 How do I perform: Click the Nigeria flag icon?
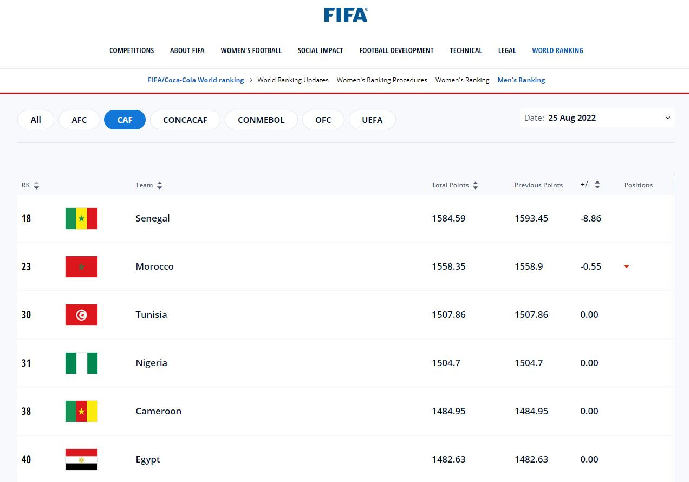[x=81, y=363]
